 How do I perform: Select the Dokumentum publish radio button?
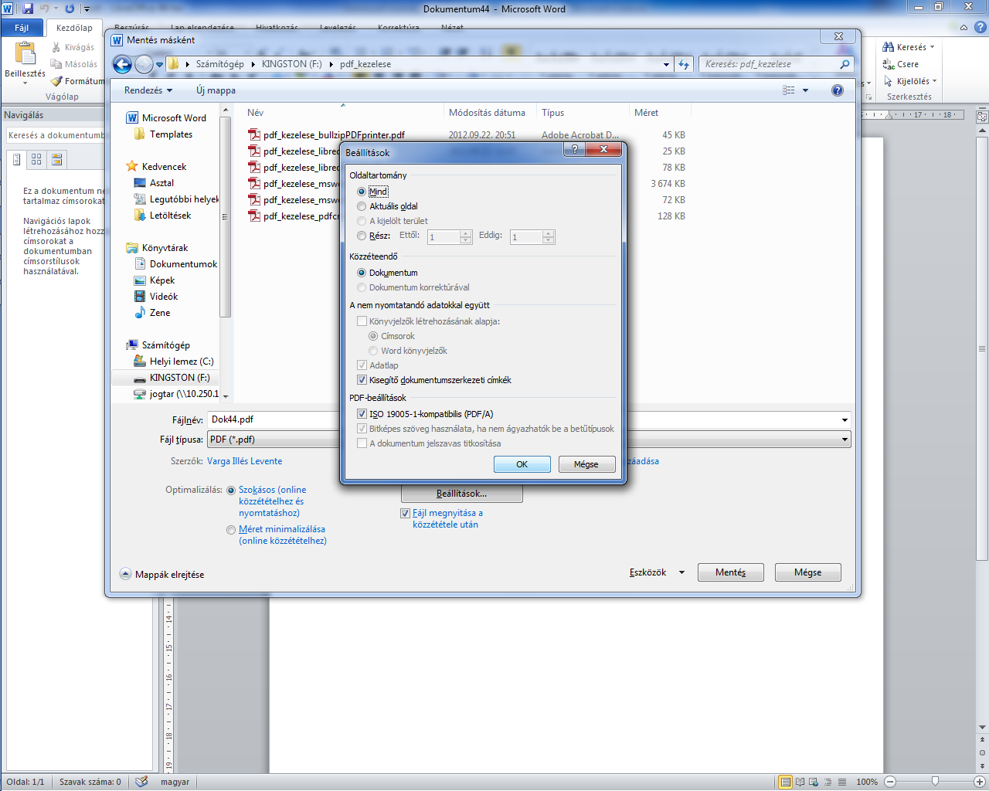pos(362,273)
